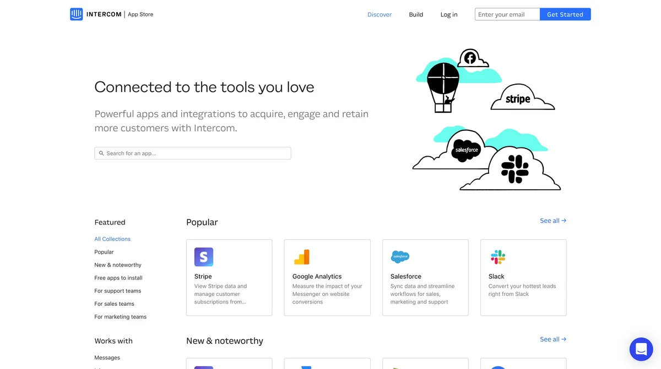Image resolution: width=661 pixels, height=369 pixels.
Task: Open the Intercom chat messenger widget
Action: click(641, 349)
